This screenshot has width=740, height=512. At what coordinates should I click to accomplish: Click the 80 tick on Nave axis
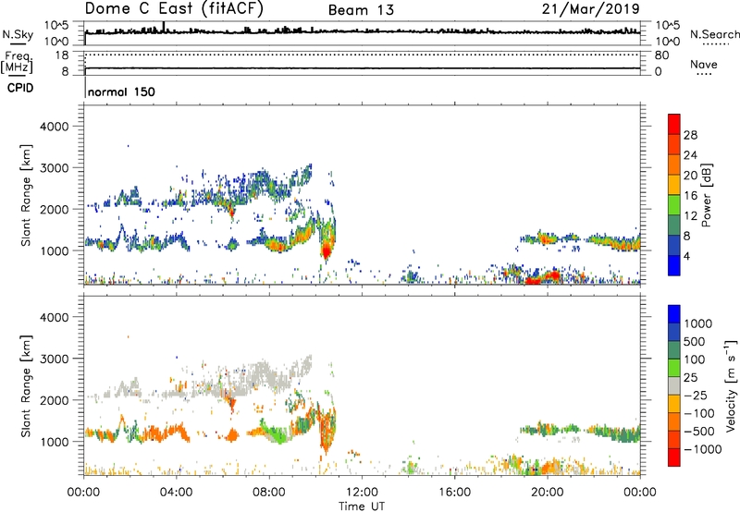point(661,55)
